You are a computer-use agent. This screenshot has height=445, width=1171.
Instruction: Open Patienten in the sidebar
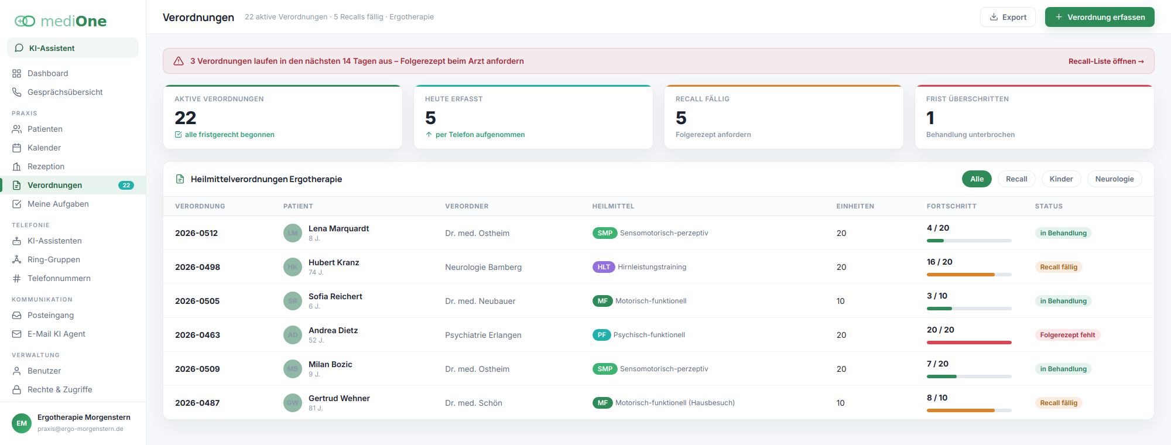tap(73, 129)
